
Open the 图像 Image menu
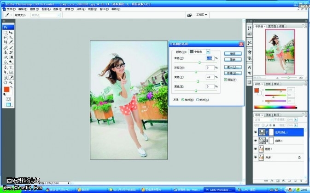click(x=35, y=9)
